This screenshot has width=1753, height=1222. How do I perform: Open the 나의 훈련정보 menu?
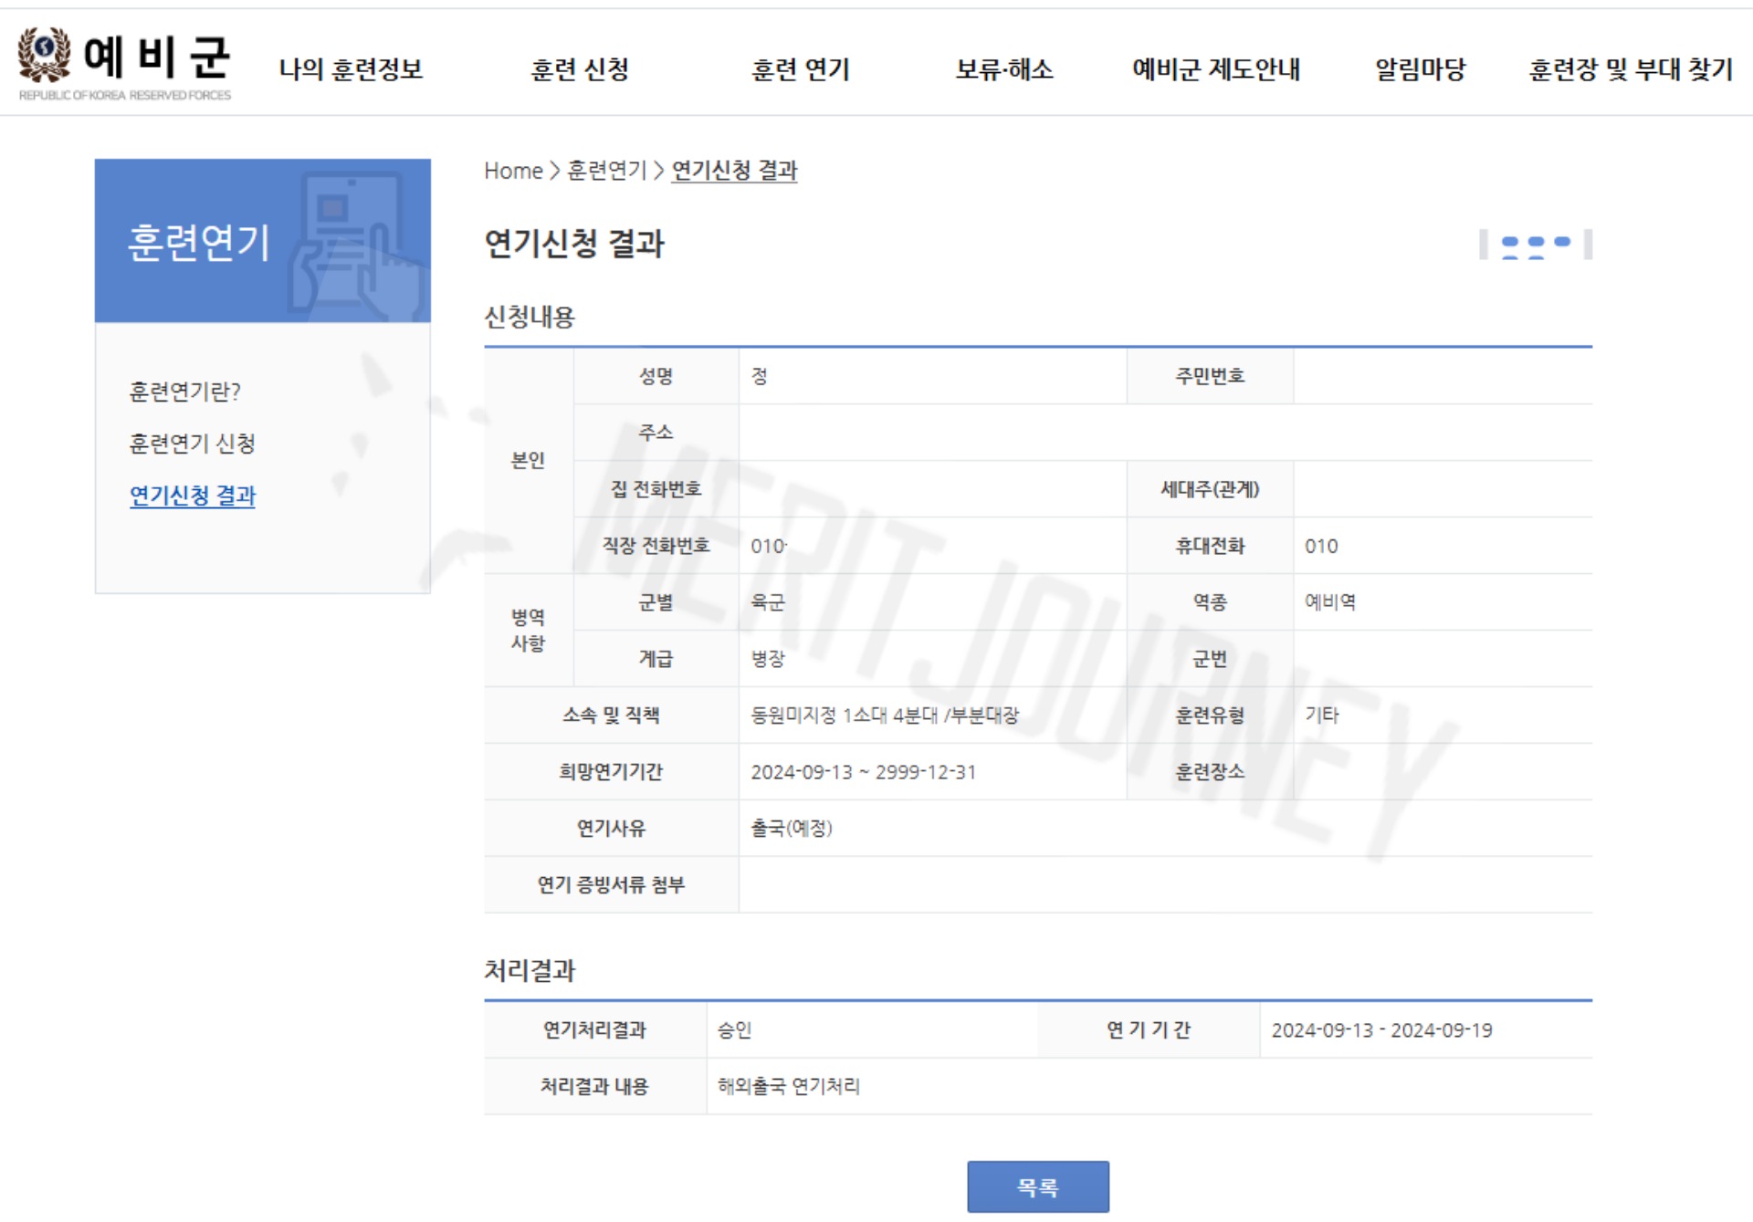pyautogui.click(x=351, y=69)
